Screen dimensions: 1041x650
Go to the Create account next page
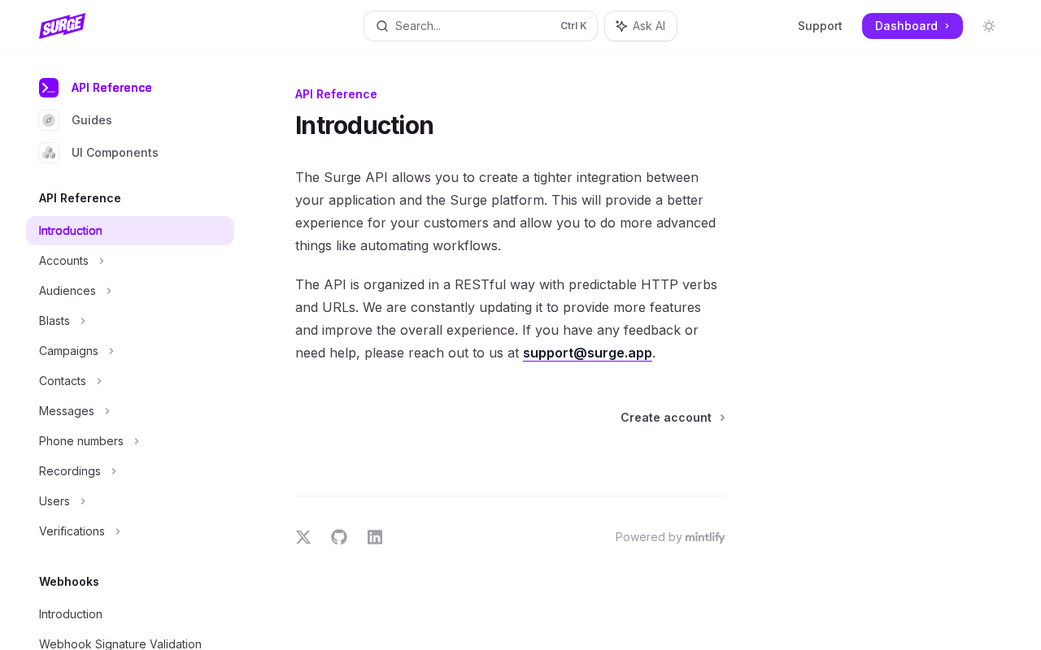click(672, 418)
